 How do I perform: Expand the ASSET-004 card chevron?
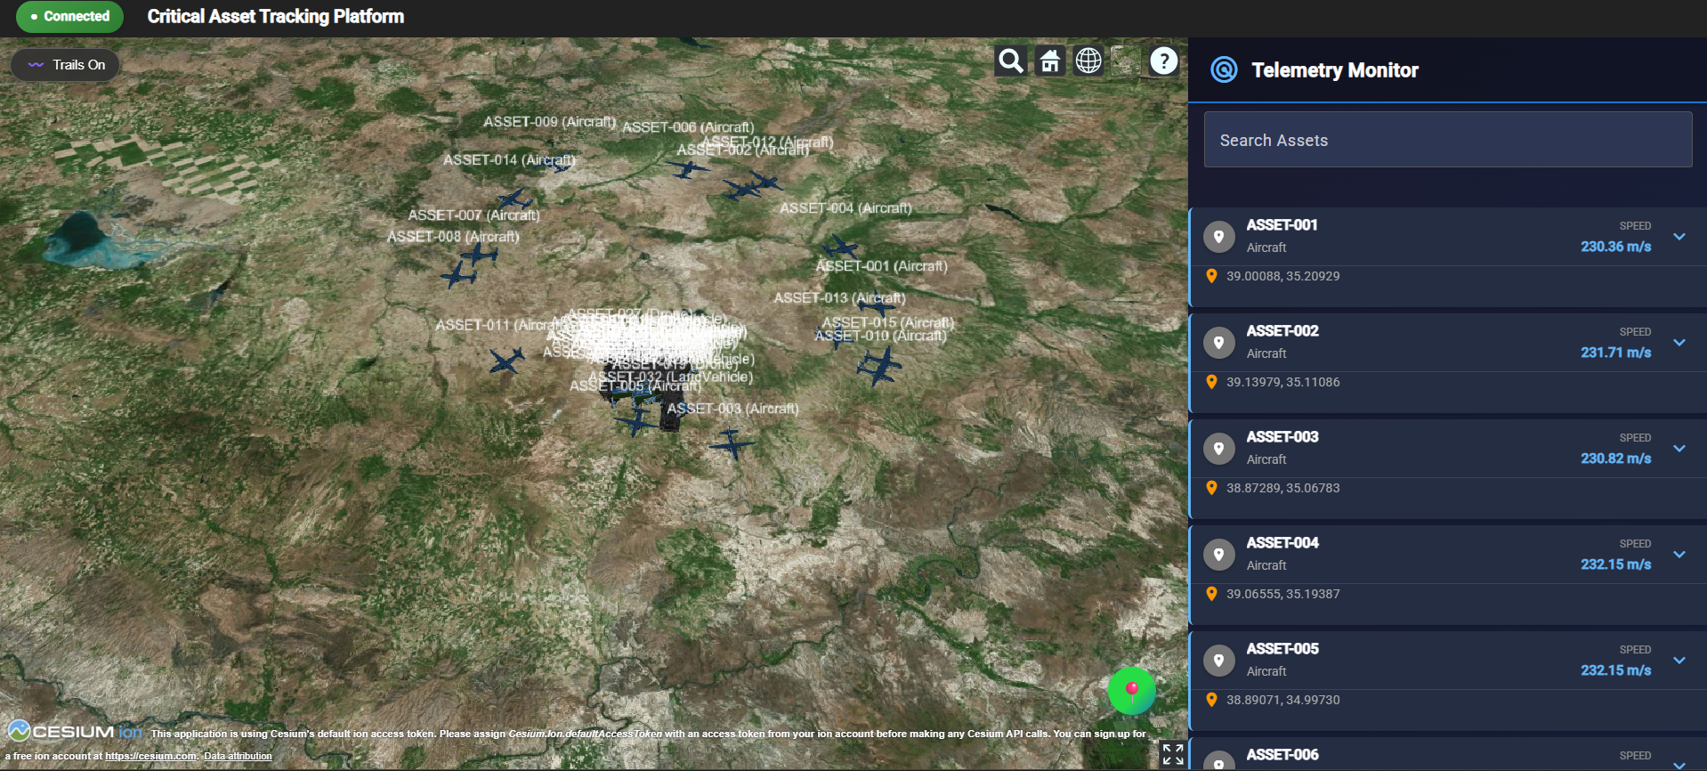coord(1679,555)
